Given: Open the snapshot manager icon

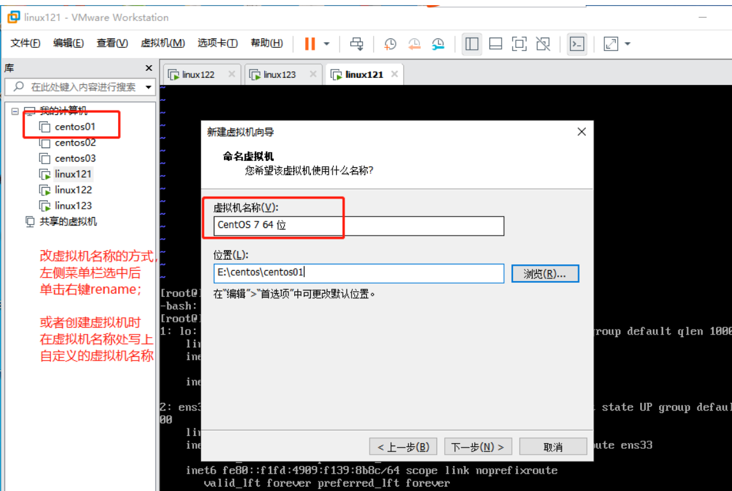Looking at the screenshot, I should 438,44.
